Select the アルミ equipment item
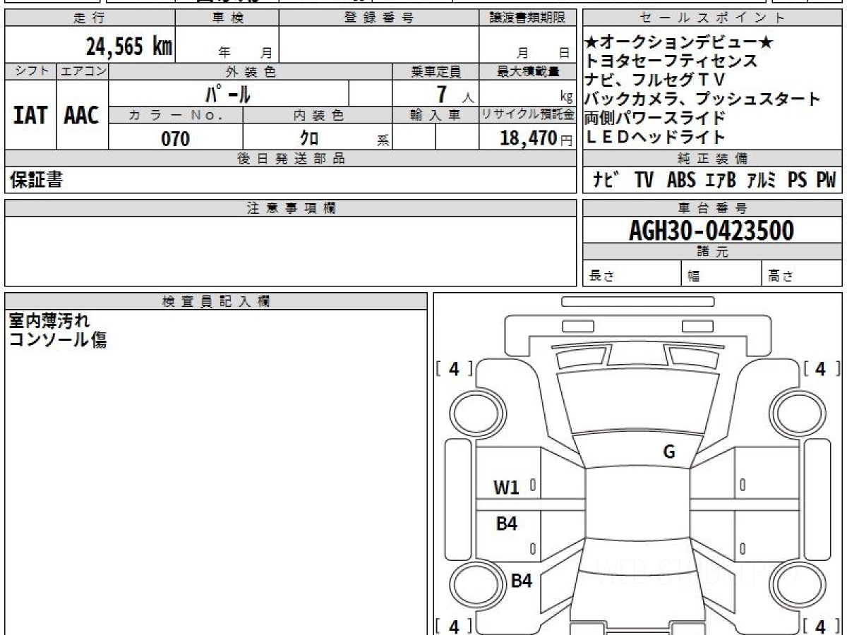The image size is (847, 635). pos(762,181)
